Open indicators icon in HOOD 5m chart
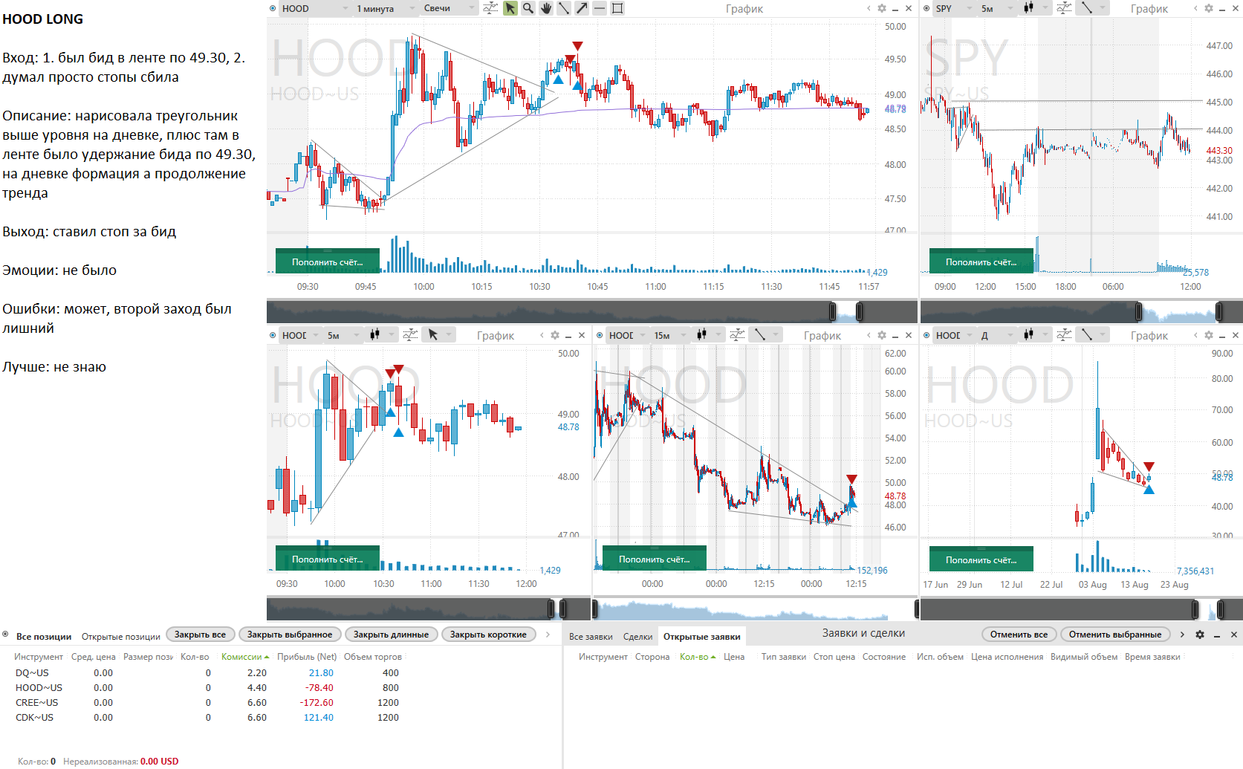Viewport: 1243px width, 769px height. click(410, 335)
